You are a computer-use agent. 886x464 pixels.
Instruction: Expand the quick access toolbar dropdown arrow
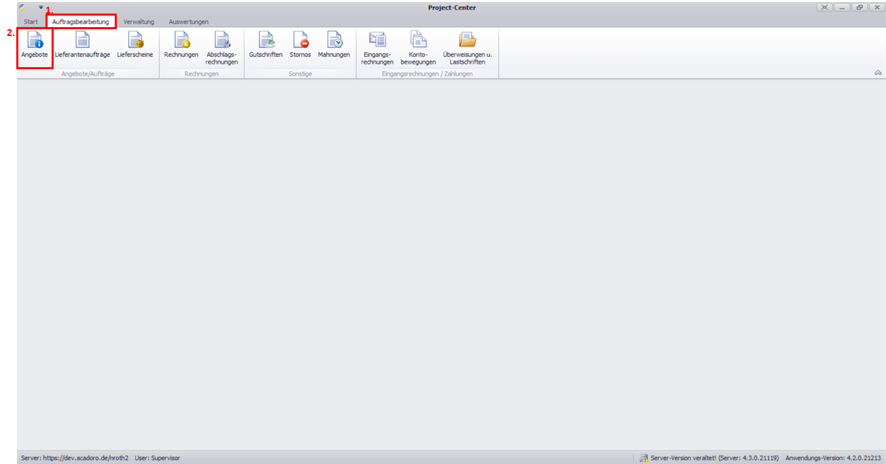pyautogui.click(x=41, y=7)
